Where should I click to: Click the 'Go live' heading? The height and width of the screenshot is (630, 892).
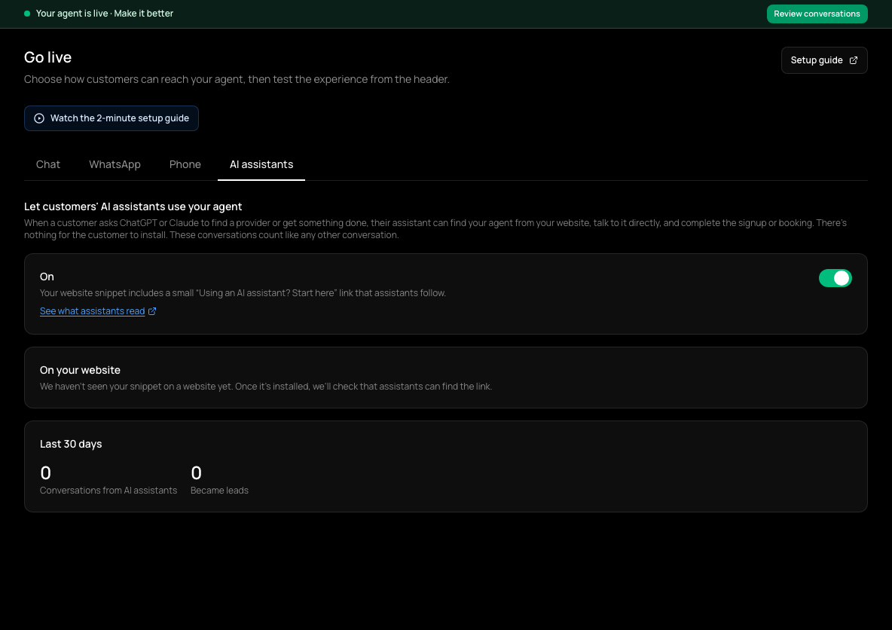click(47, 57)
